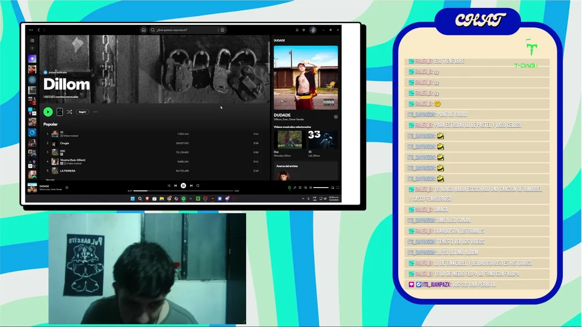Open the user profile avatar menu

pos(313,30)
